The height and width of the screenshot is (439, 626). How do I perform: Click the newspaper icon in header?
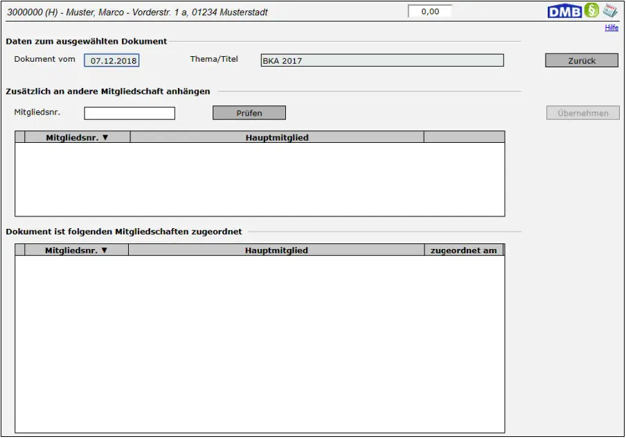(610, 11)
